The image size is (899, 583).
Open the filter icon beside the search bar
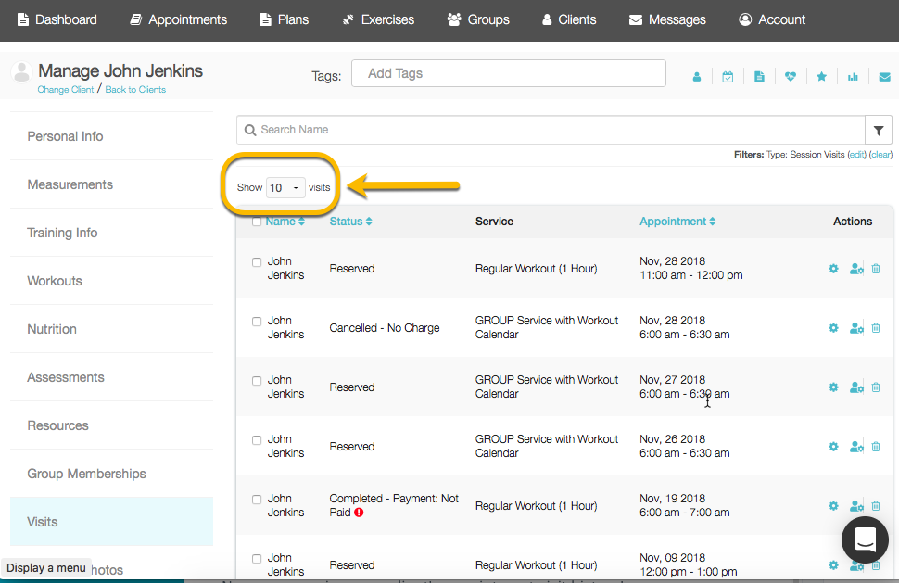pos(877,130)
